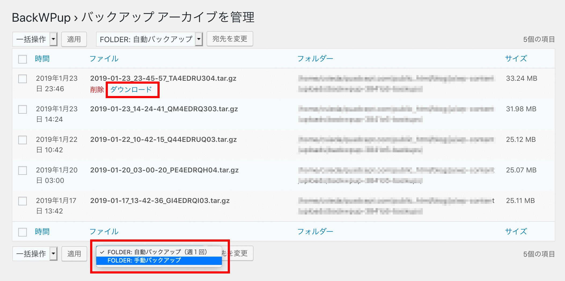This screenshot has width=565, height=281.
Task: Check the box for 2019-01-23 23:46 backup
Action: (23, 79)
